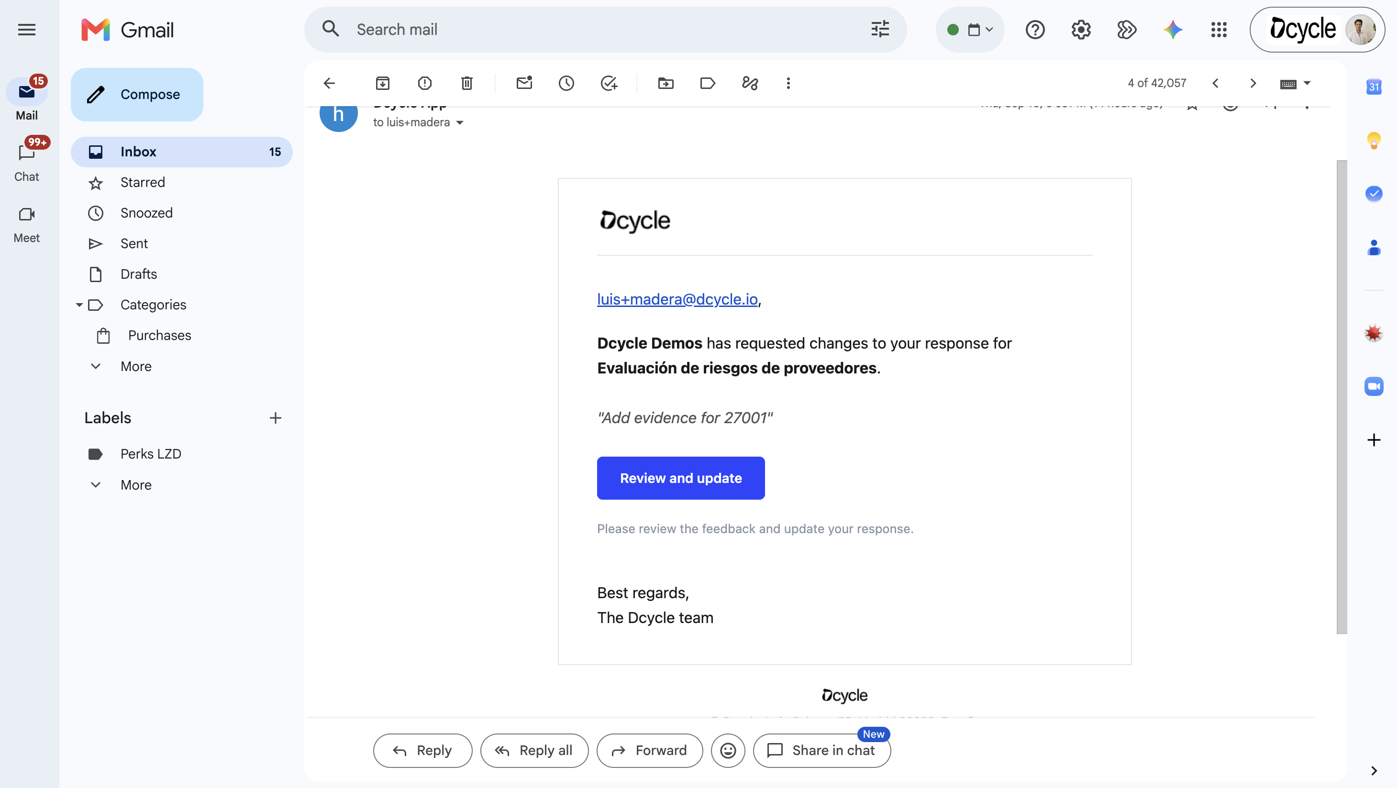Screen dimensions: 1398x788
Task: Expand More under Purchases
Action: (136, 366)
